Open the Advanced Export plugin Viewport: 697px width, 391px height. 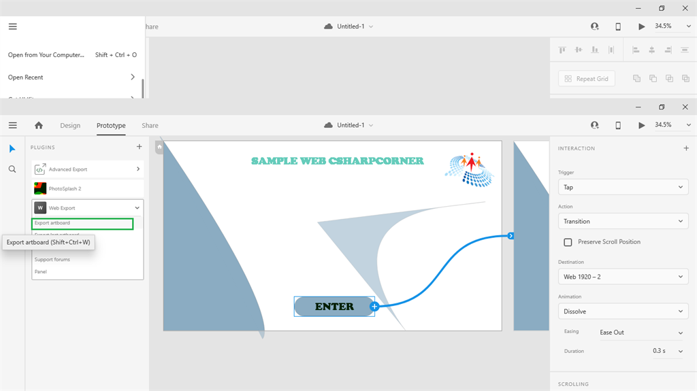88,169
